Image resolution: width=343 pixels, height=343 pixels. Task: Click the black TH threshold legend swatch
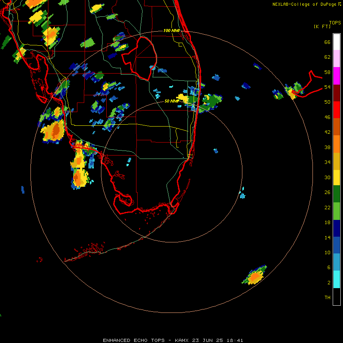coord(337,297)
